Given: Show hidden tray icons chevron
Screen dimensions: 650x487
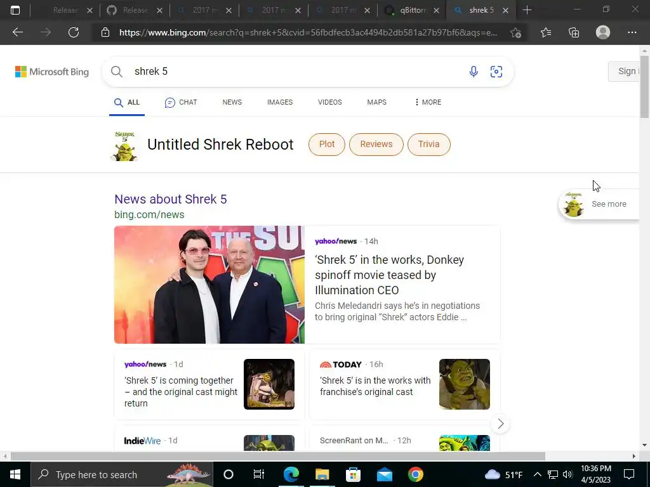Looking at the screenshot, I should click(537, 474).
